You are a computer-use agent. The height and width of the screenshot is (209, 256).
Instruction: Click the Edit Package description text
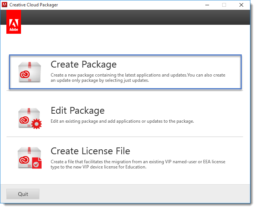[122, 121]
